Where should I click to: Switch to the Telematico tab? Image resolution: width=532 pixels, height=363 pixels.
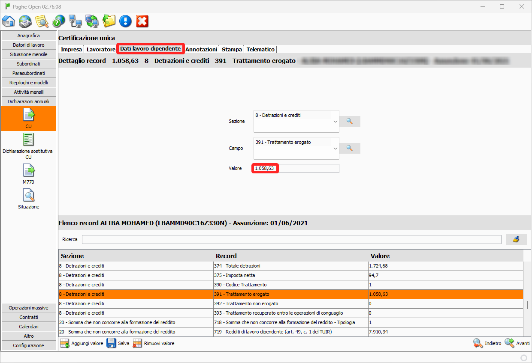260,49
